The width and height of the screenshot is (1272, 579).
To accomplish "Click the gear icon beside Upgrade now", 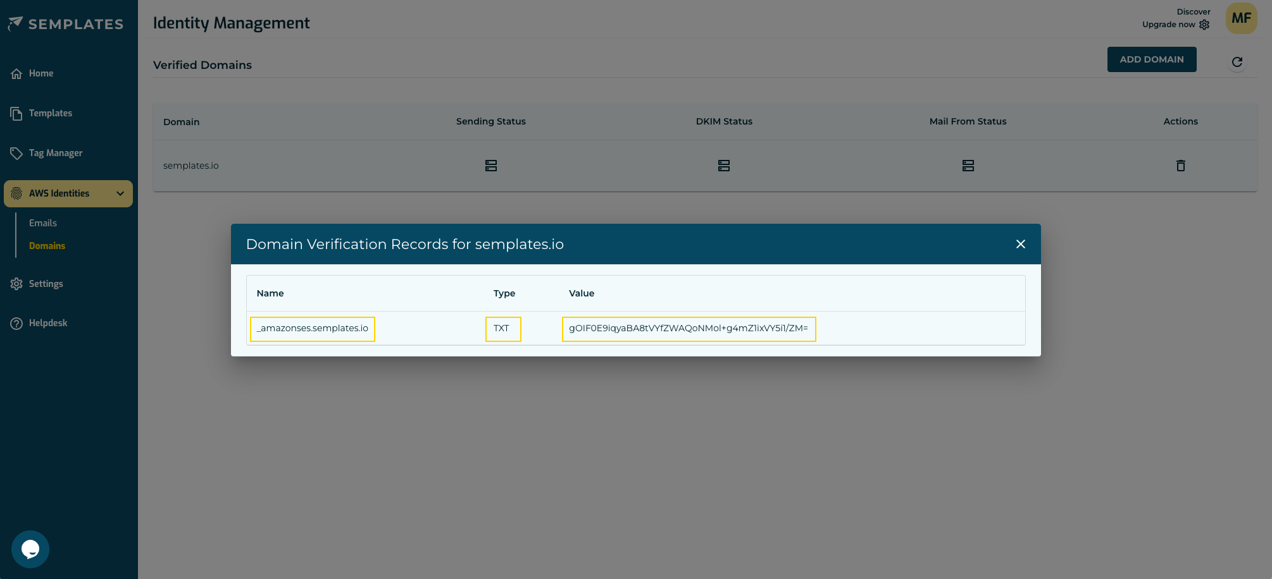I will point(1204,25).
